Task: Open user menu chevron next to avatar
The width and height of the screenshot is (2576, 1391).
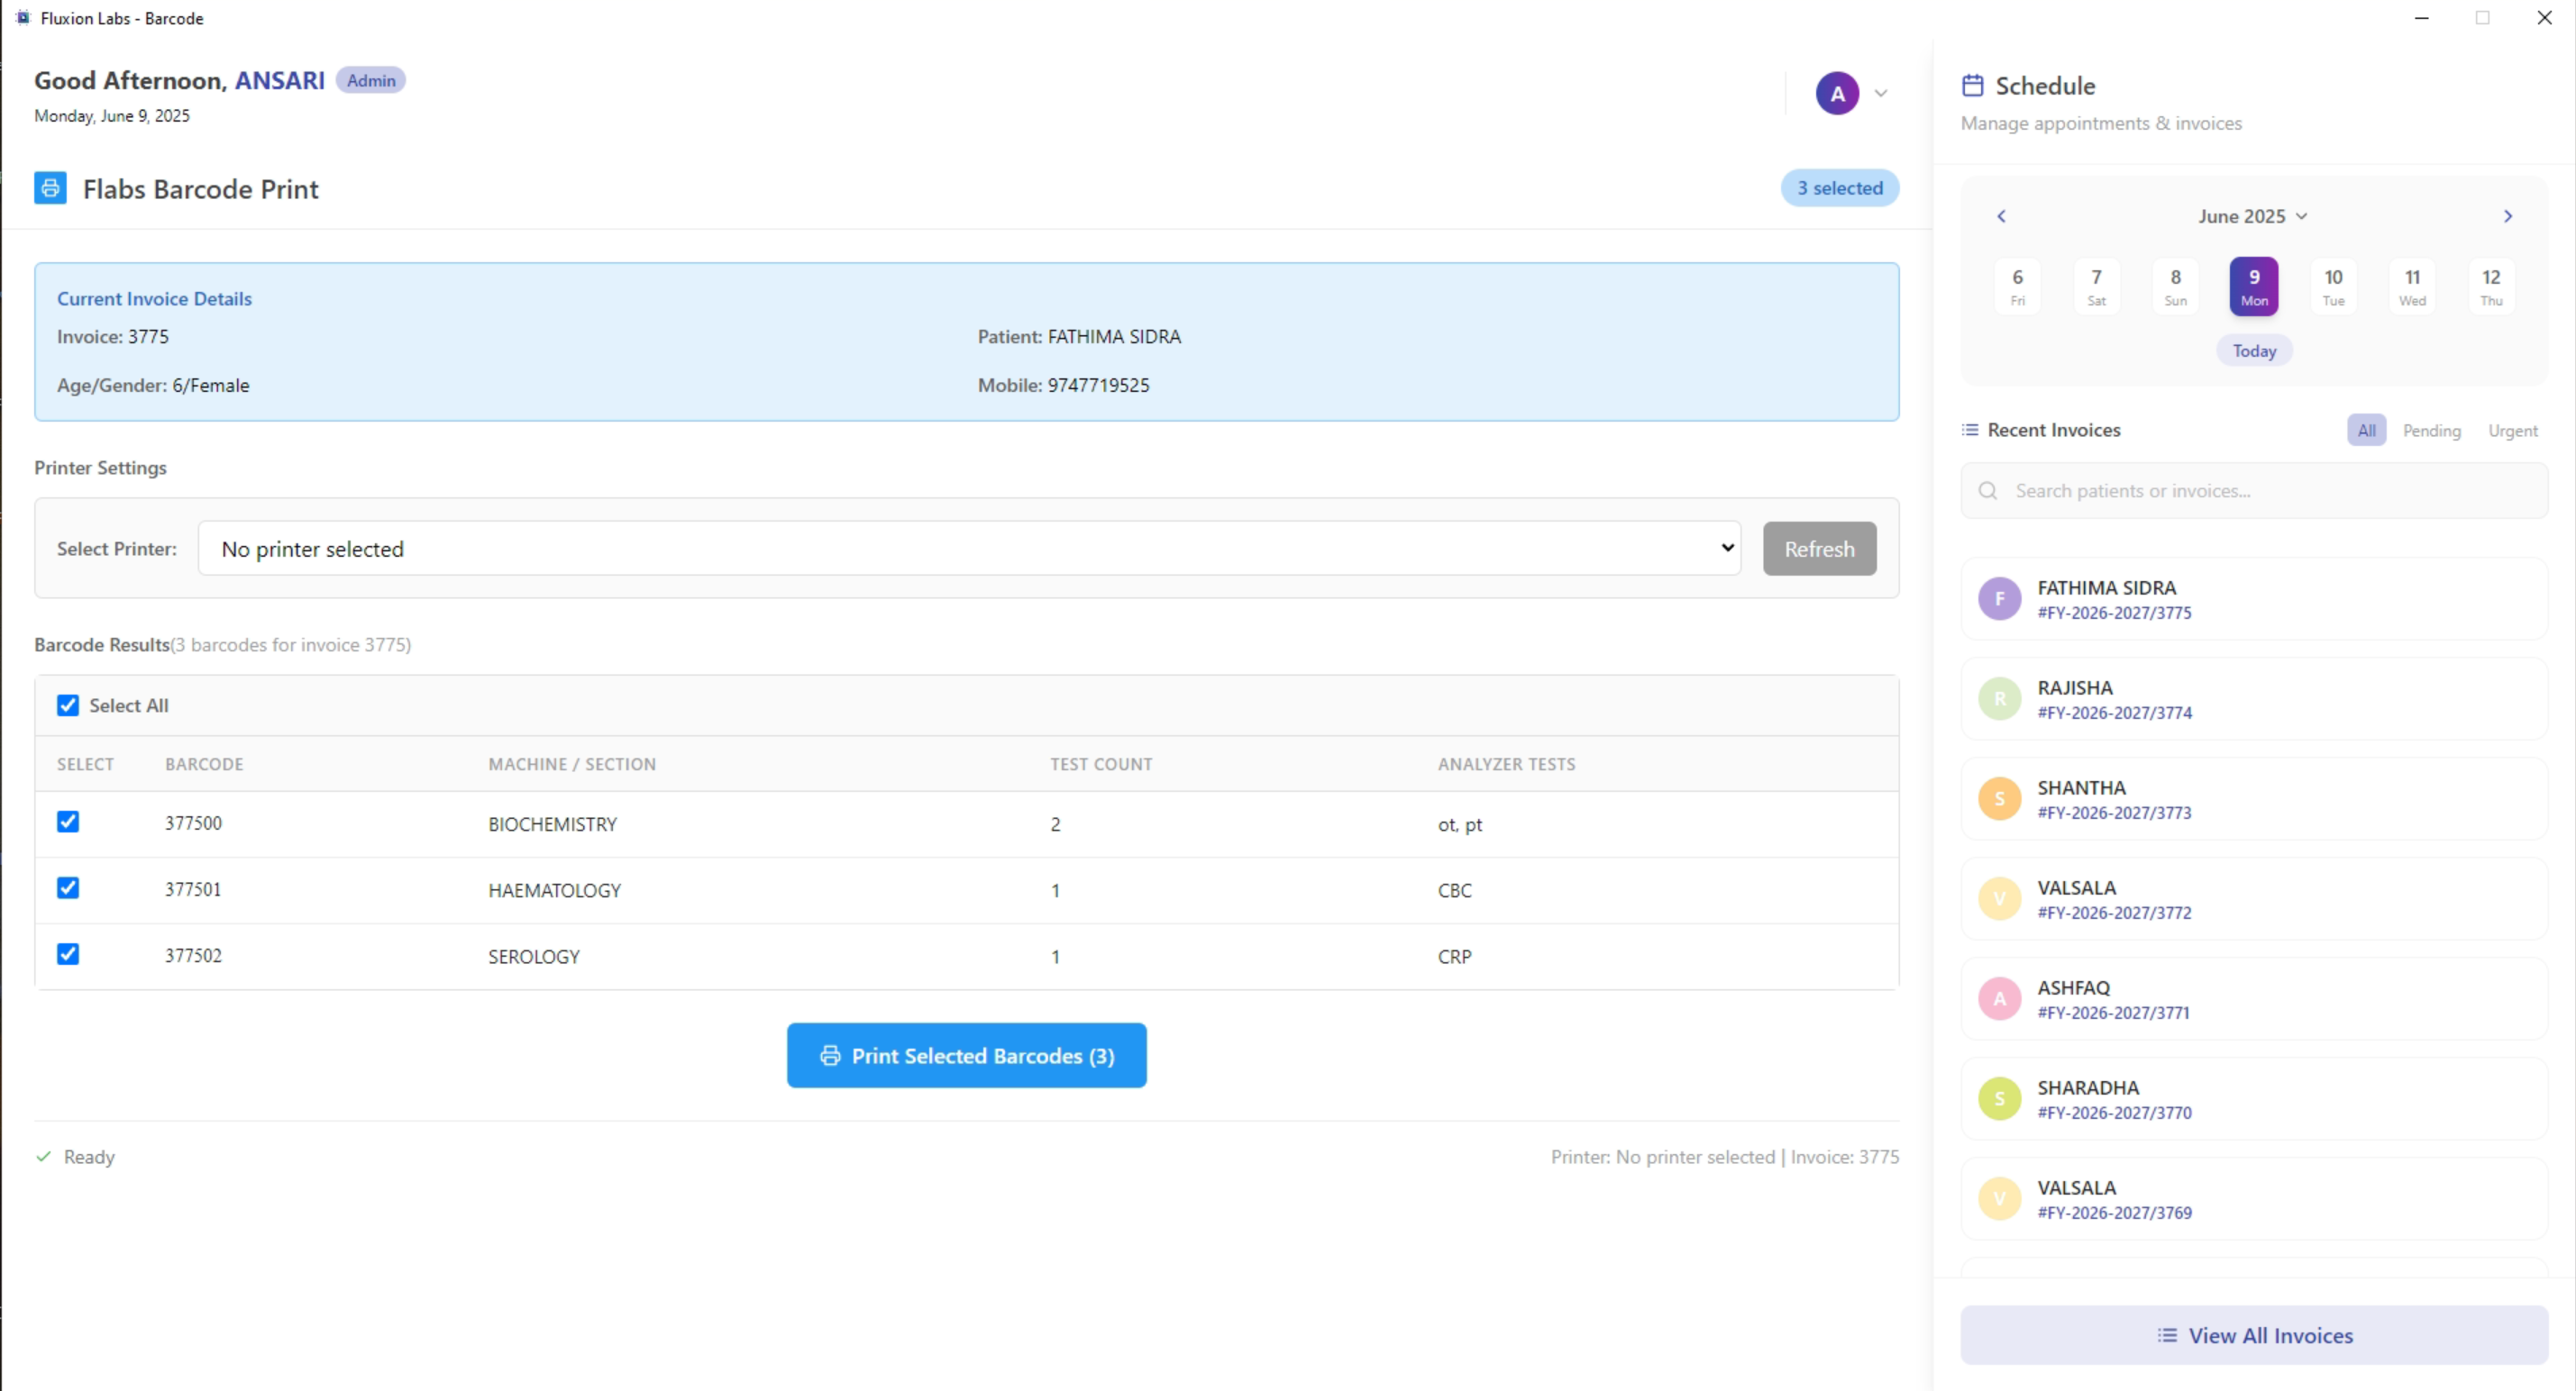Action: (1881, 93)
